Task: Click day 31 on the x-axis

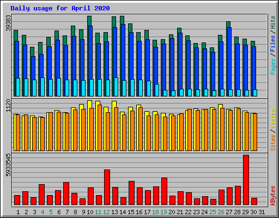Action: 262,212
